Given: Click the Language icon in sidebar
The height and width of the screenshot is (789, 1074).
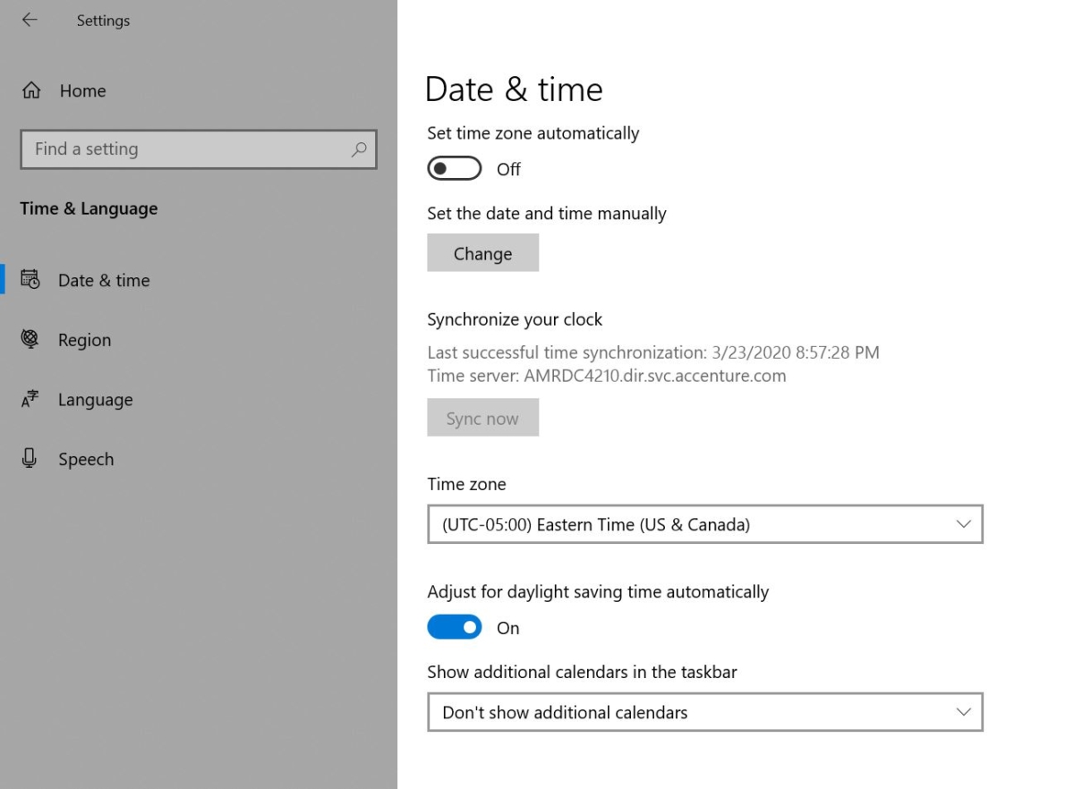Looking at the screenshot, I should point(30,400).
